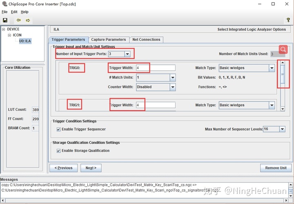This screenshot has width=294, height=204.
Task: Switch to Capture Parameters tab
Action: 109,39
